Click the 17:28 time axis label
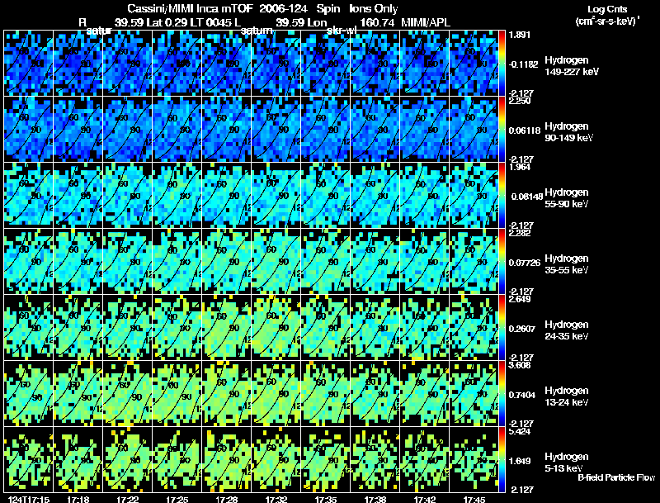 pos(226,500)
